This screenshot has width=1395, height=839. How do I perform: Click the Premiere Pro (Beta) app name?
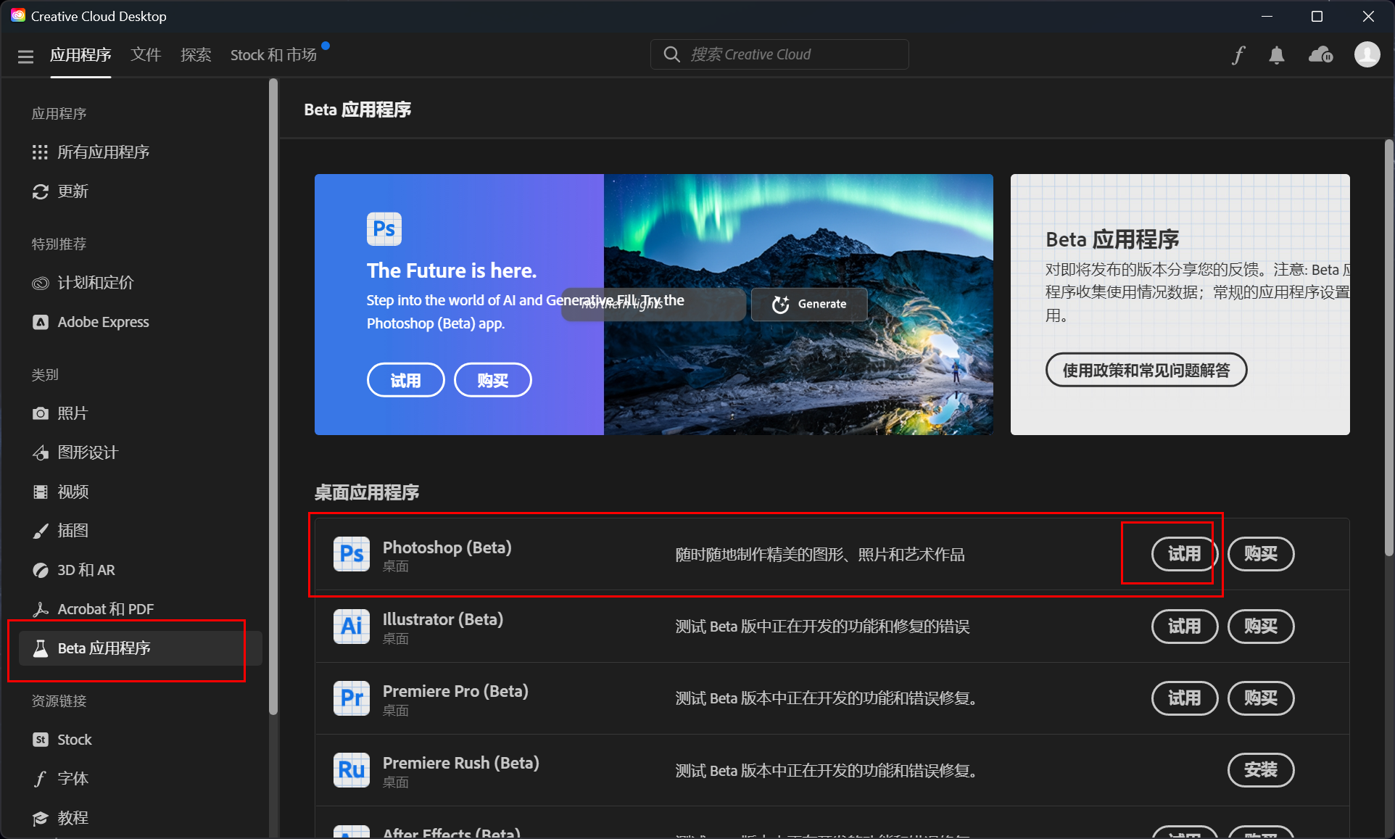point(455,691)
